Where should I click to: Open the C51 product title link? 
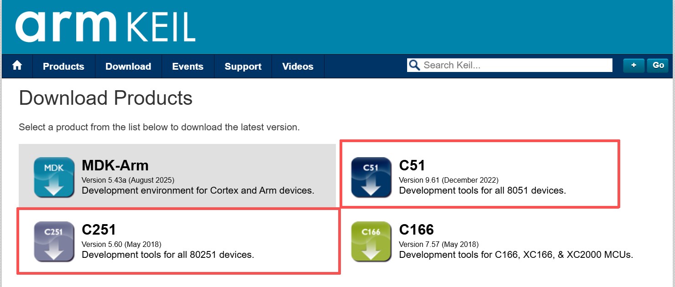click(412, 165)
